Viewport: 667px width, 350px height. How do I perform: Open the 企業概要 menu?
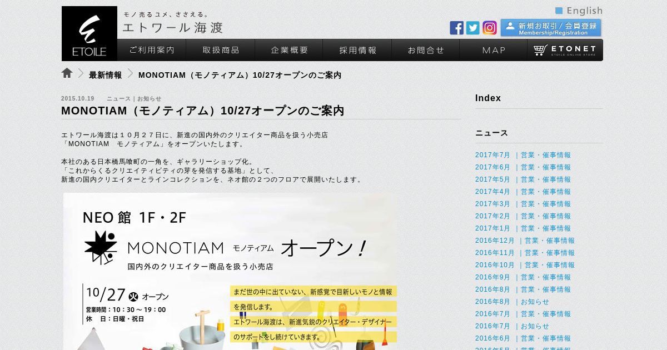click(289, 50)
